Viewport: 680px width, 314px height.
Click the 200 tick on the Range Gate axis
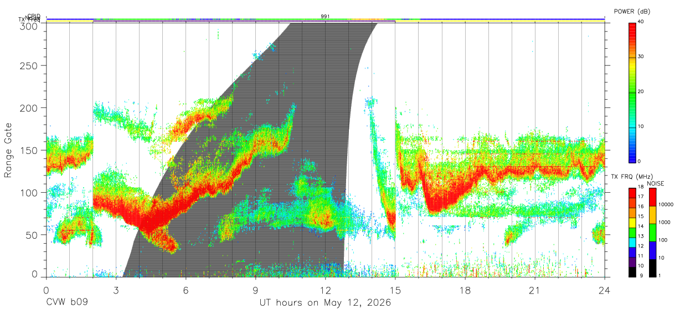click(x=29, y=107)
